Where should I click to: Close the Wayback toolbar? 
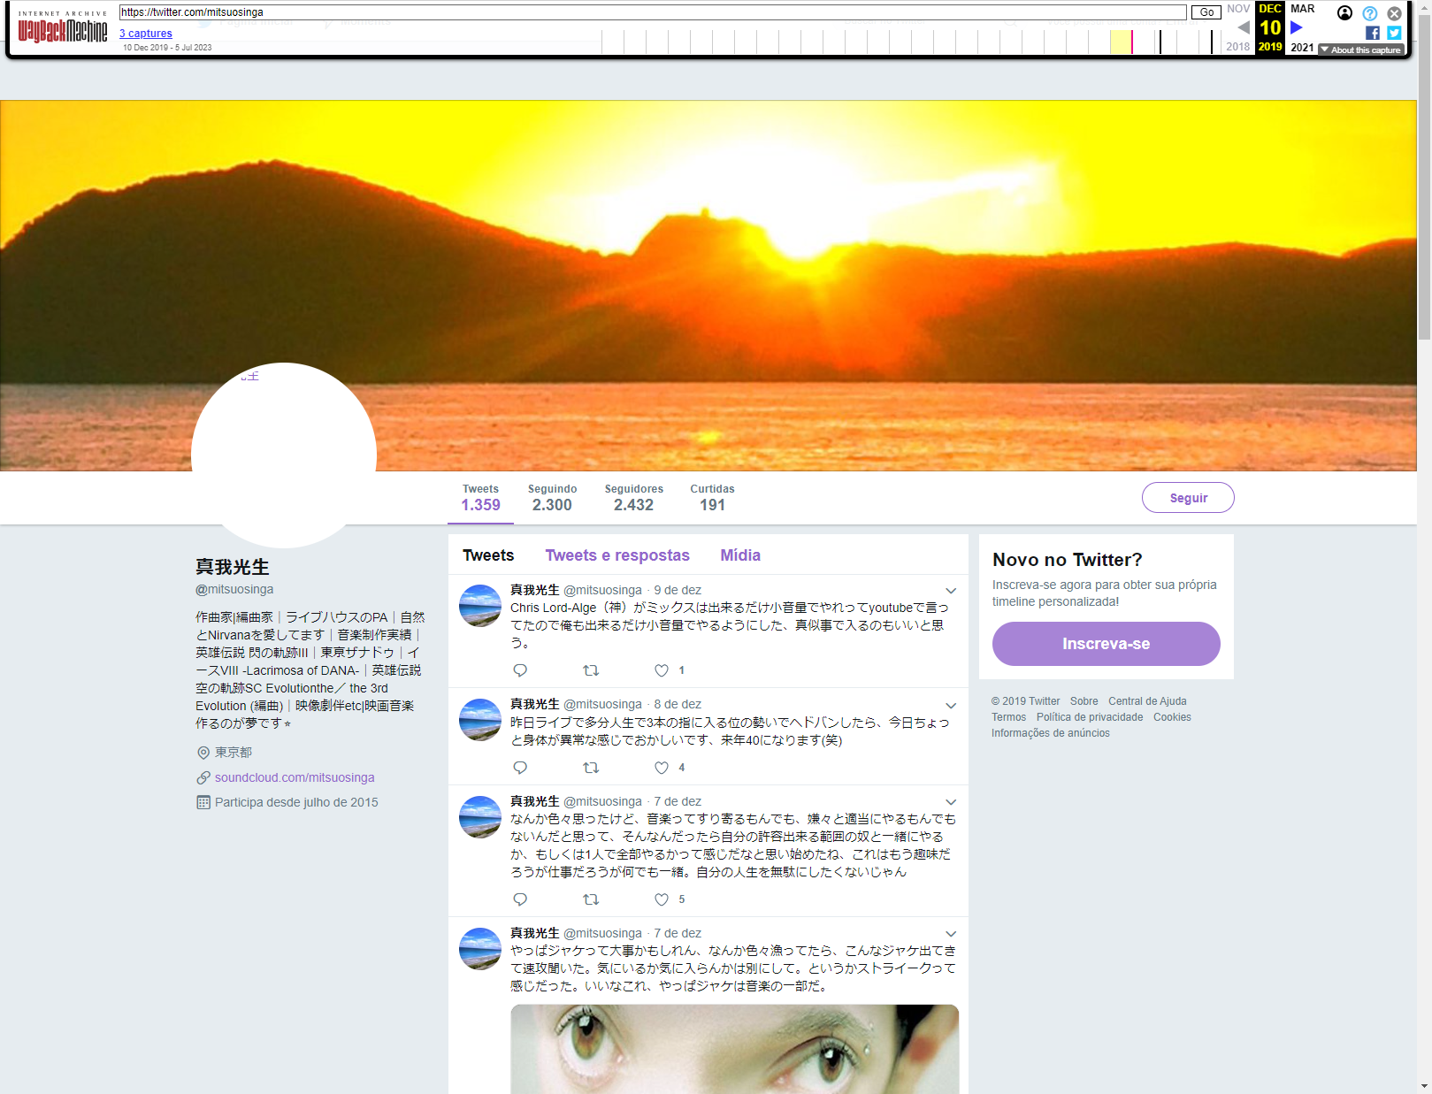pos(1394,13)
